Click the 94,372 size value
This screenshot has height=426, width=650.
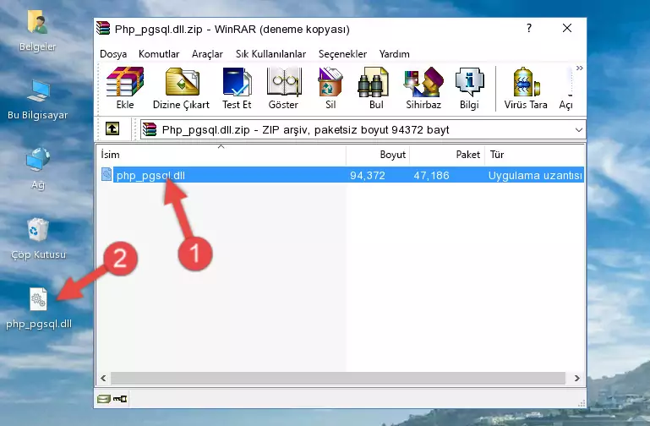[x=368, y=175]
